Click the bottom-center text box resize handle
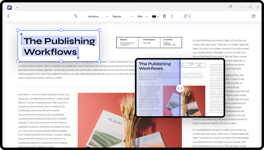 coord(61,61)
